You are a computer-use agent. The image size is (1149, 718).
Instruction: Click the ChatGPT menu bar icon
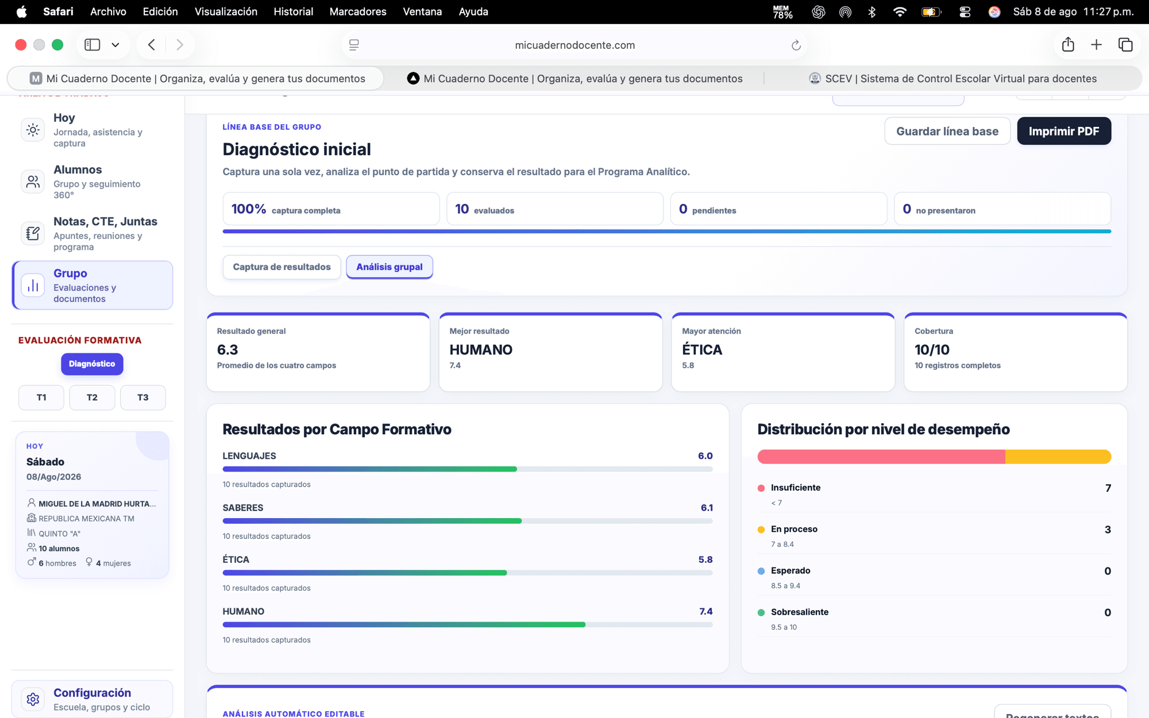[x=818, y=11]
